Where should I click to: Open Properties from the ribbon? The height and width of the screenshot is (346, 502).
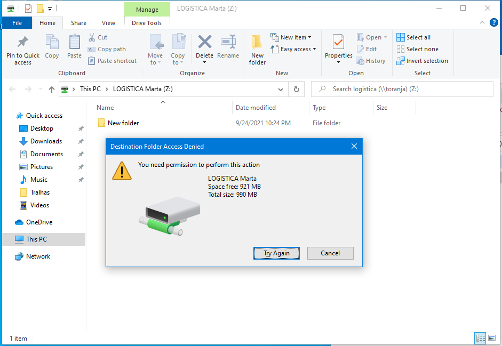[x=338, y=43]
